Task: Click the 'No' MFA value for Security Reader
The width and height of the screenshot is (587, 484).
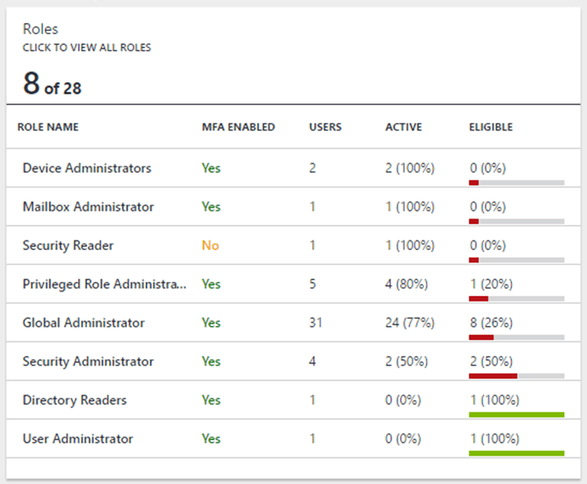Action: click(210, 245)
